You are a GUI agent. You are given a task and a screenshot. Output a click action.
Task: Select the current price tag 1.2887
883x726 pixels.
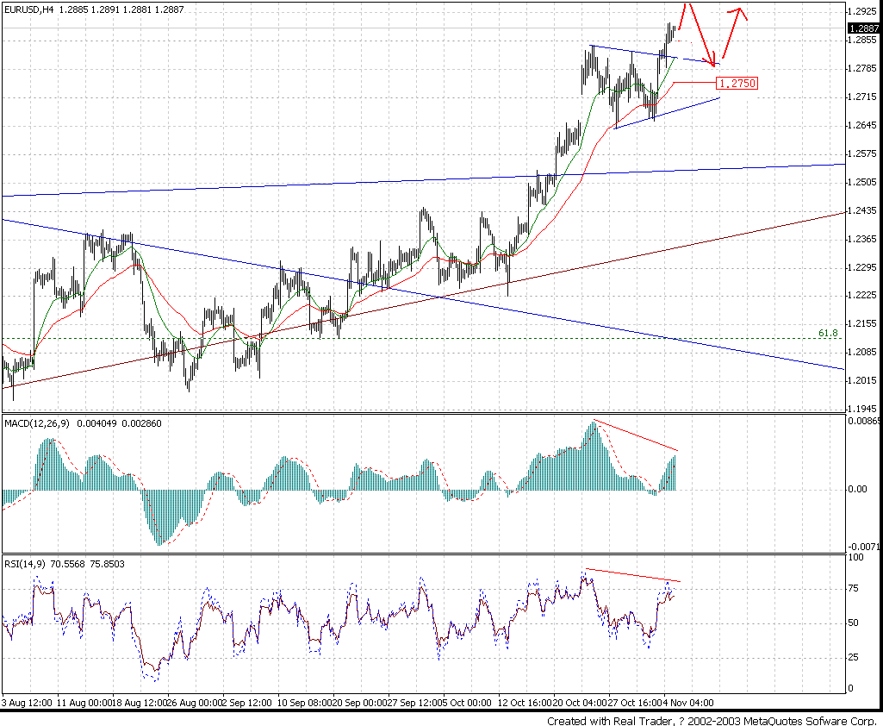[x=864, y=28]
